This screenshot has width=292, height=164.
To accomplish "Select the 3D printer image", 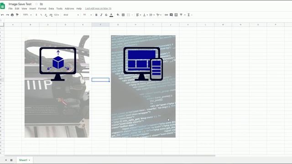I will [57, 86].
